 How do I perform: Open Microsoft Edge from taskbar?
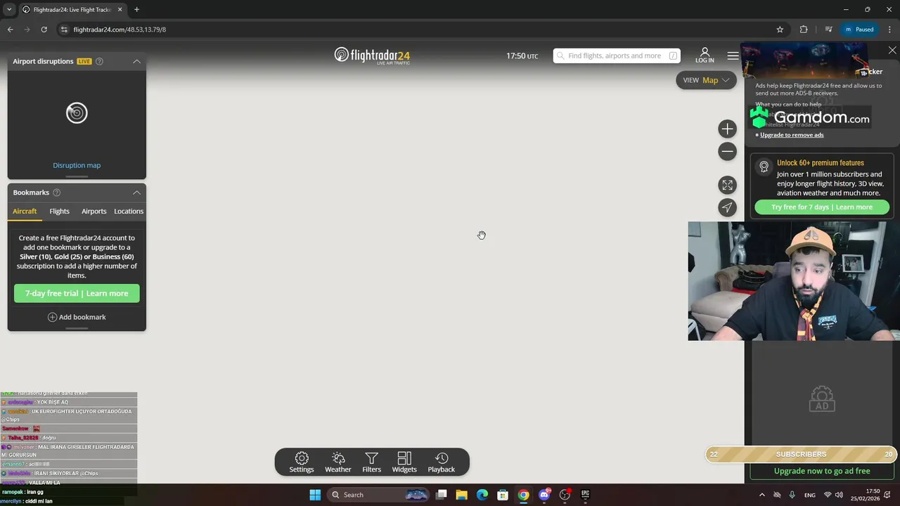click(x=482, y=495)
